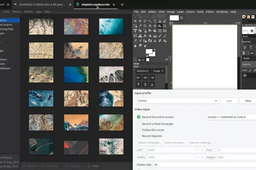Select the highlighted Photos sidebar item

coord(10,20)
